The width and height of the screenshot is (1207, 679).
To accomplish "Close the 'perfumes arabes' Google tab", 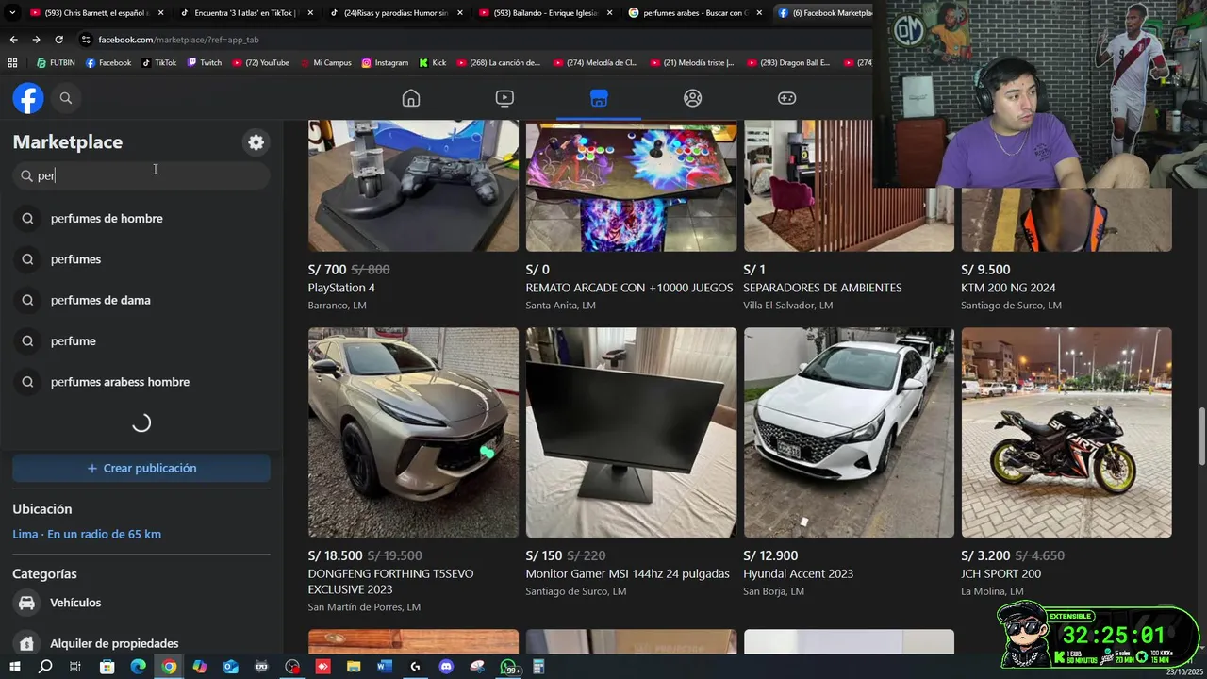I will (x=760, y=13).
